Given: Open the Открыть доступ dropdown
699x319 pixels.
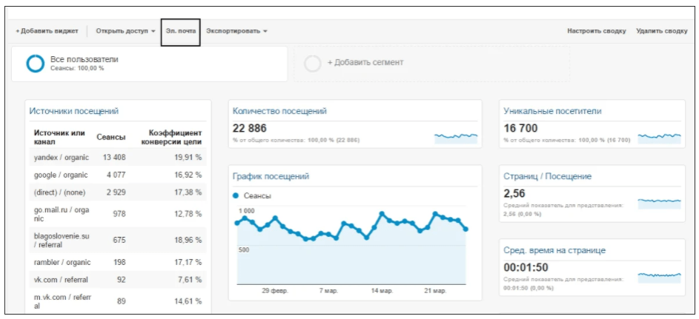Looking at the screenshot, I should click(x=126, y=31).
